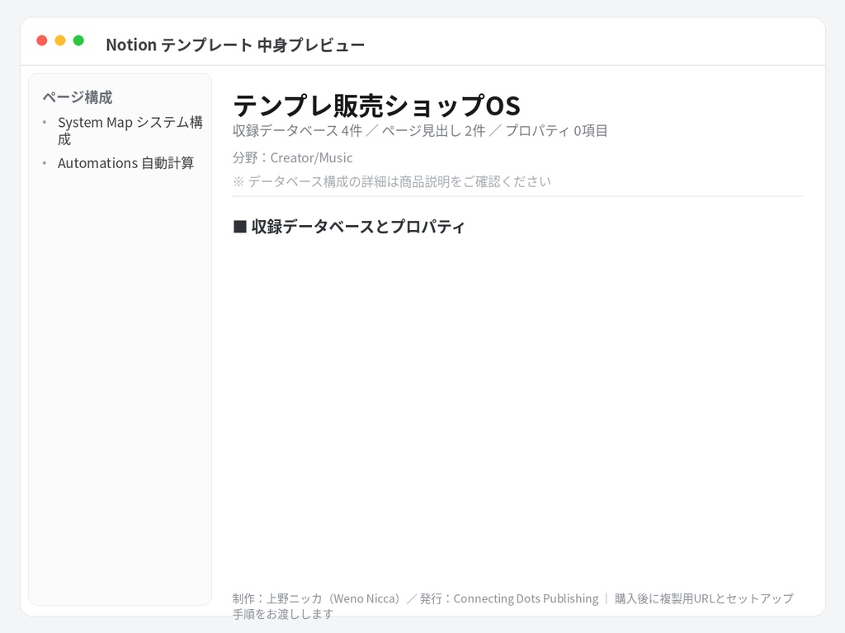
Task: Click the テンプレ販売ショップOS title
Action: pyautogui.click(x=376, y=105)
